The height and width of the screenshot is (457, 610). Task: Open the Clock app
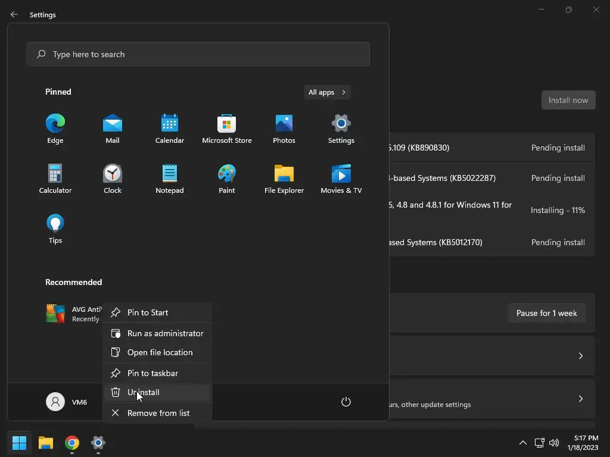click(113, 179)
